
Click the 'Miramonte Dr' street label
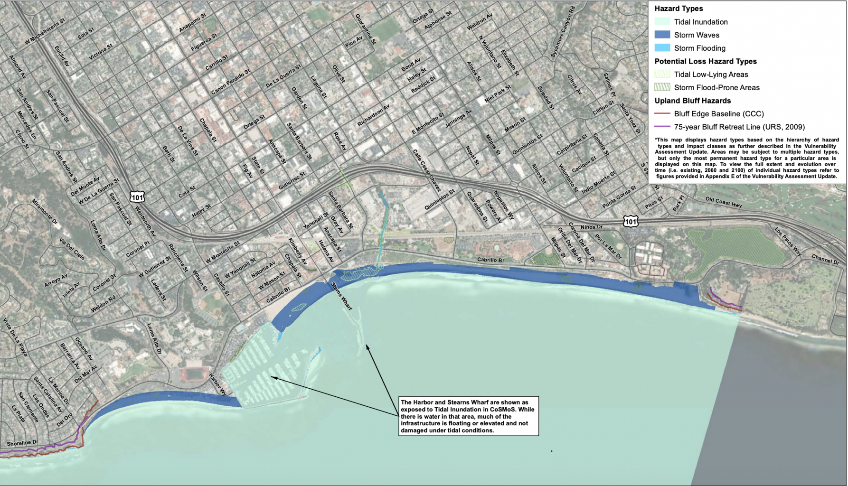(45, 212)
